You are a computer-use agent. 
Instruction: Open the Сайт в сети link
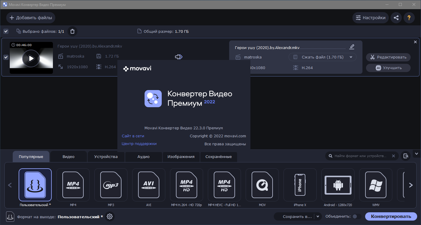[x=133, y=136]
